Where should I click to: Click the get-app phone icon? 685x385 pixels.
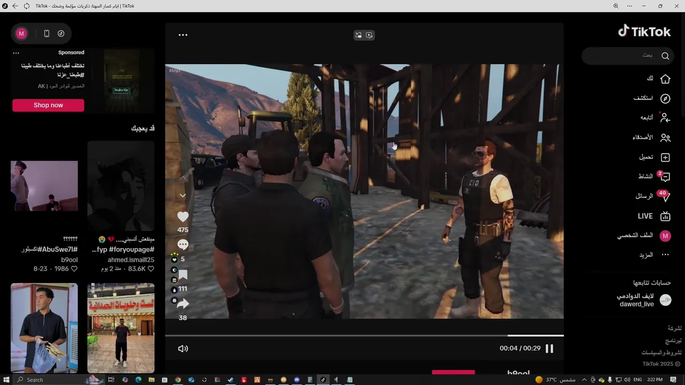pos(47,34)
